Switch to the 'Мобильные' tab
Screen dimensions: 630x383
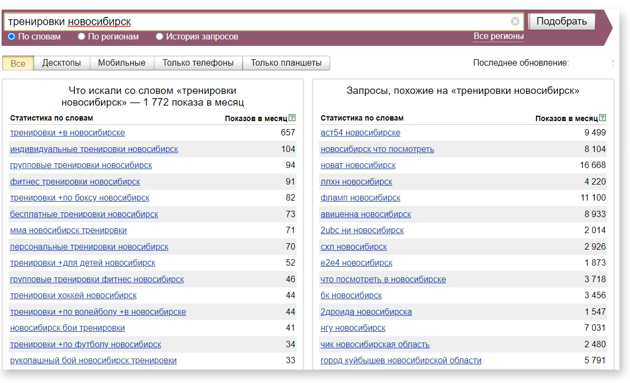point(122,63)
